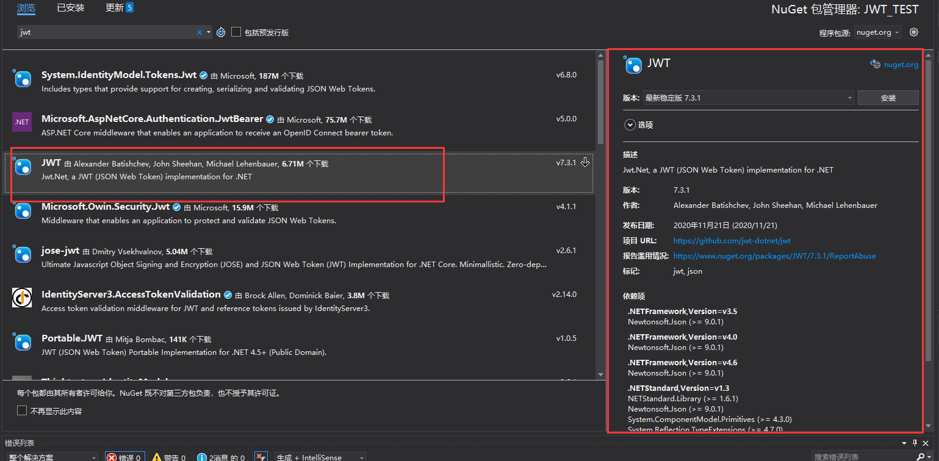The image size is (939, 461).
Task: Switch to the Updates tab
Action: click(x=120, y=8)
